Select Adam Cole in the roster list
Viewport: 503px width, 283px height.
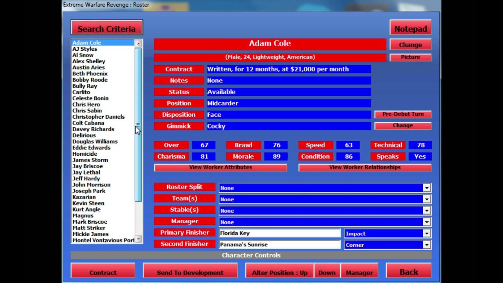(x=86, y=43)
